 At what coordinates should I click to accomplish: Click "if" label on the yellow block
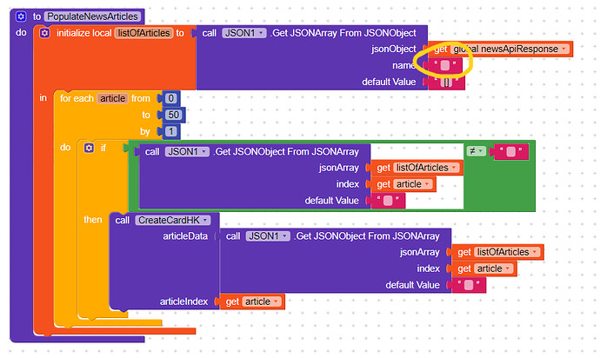click(x=103, y=148)
